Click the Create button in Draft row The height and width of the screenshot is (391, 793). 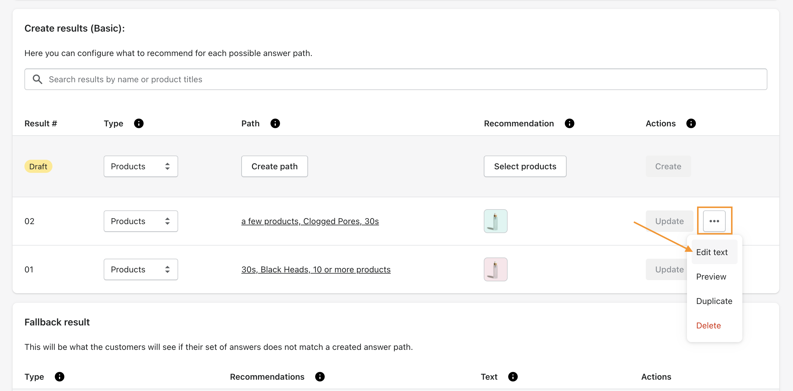click(x=668, y=166)
